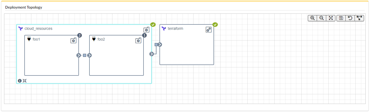Click green check badge on terraform node
Screen dimensions: 370x112
click(215, 25)
